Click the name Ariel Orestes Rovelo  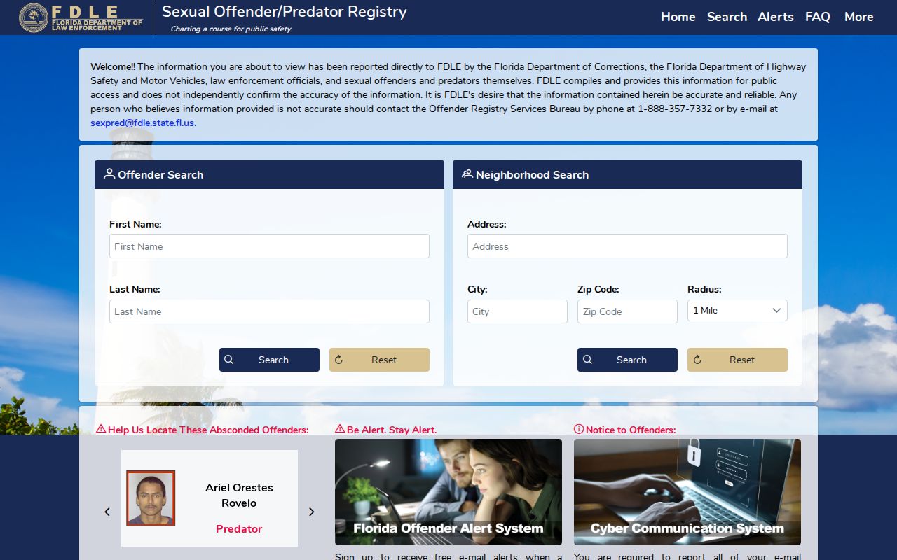pos(239,495)
